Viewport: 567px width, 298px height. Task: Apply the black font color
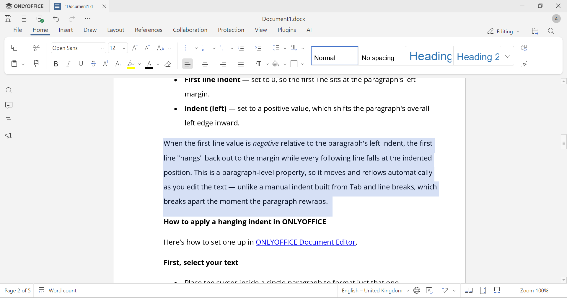[149, 64]
